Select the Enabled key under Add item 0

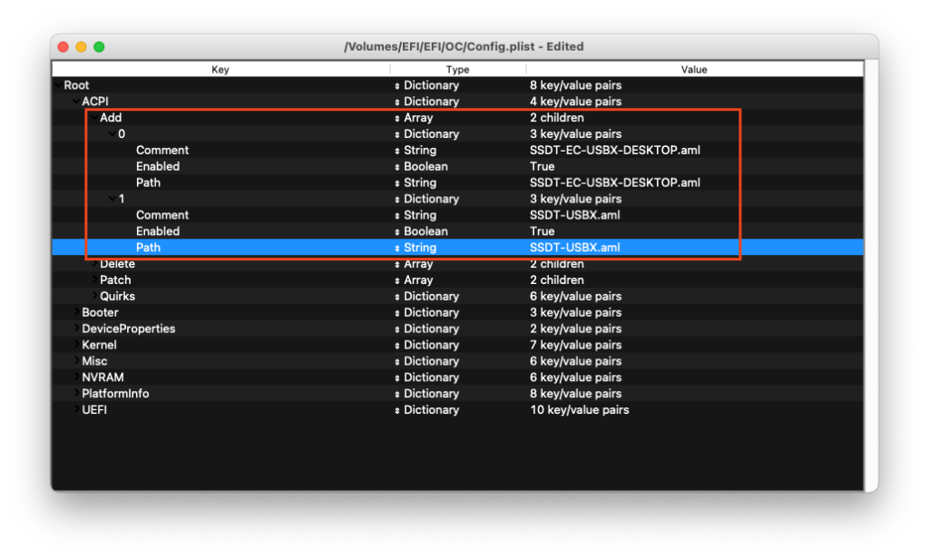coord(158,167)
